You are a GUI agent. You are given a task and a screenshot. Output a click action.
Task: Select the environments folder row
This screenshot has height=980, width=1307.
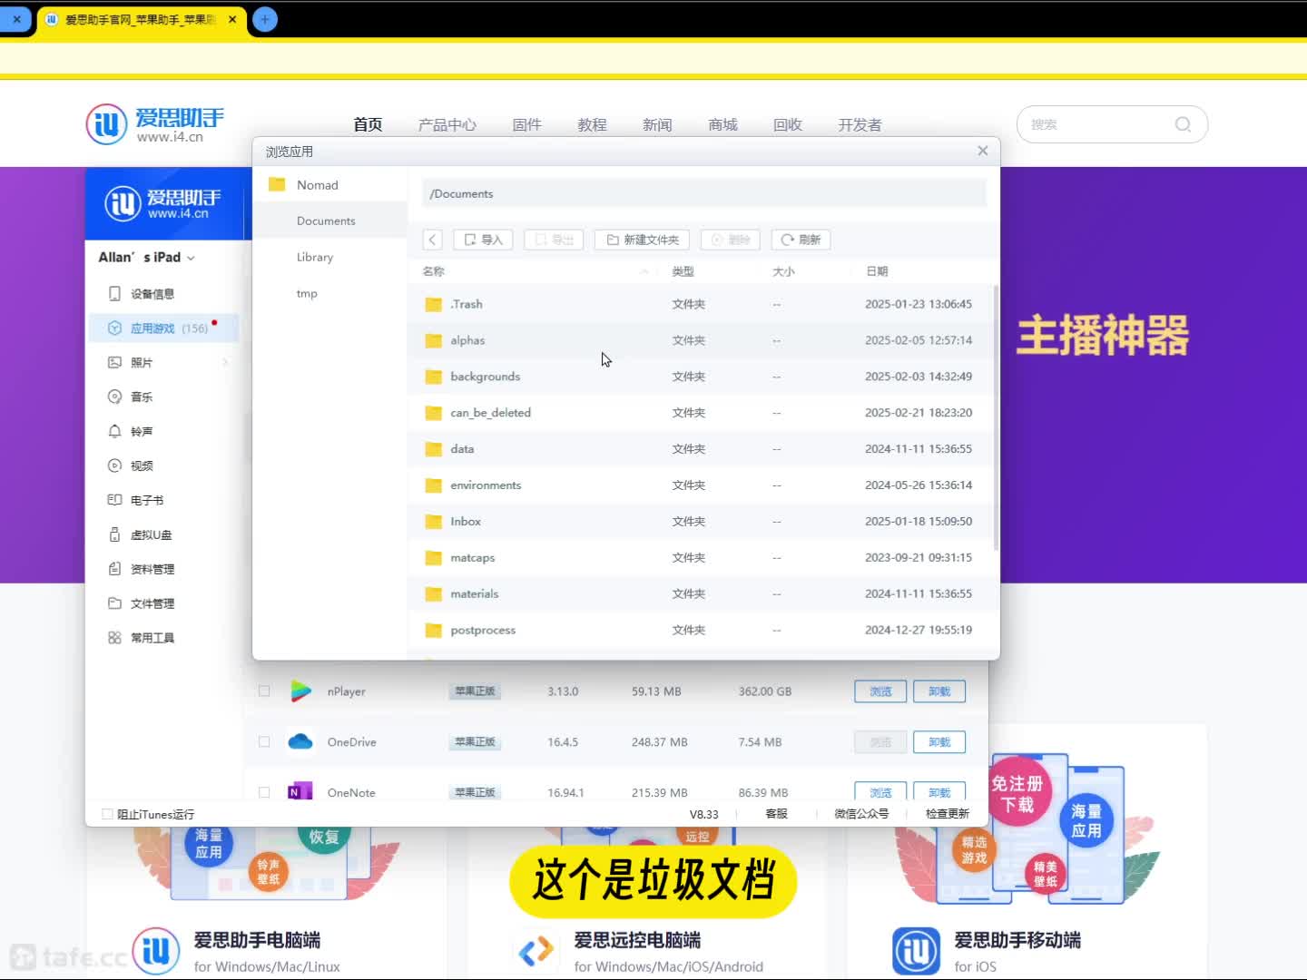pyautogui.click(x=701, y=485)
